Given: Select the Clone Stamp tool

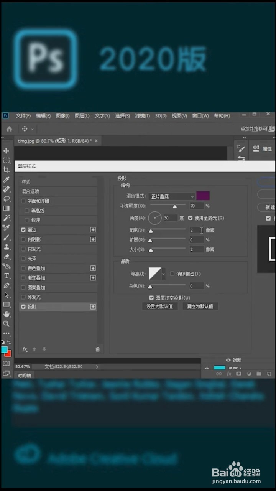Looking at the screenshot, I should [x=6, y=247].
